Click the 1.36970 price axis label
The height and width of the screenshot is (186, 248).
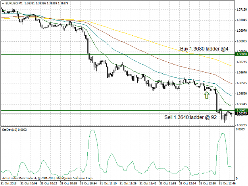242,31
